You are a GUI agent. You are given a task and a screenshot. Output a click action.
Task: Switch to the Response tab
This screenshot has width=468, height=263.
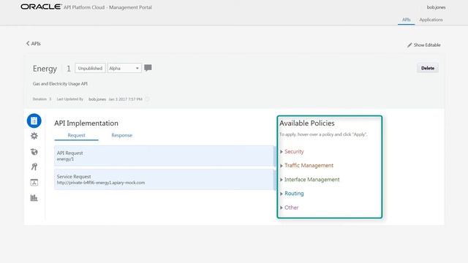(x=122, y=135)
